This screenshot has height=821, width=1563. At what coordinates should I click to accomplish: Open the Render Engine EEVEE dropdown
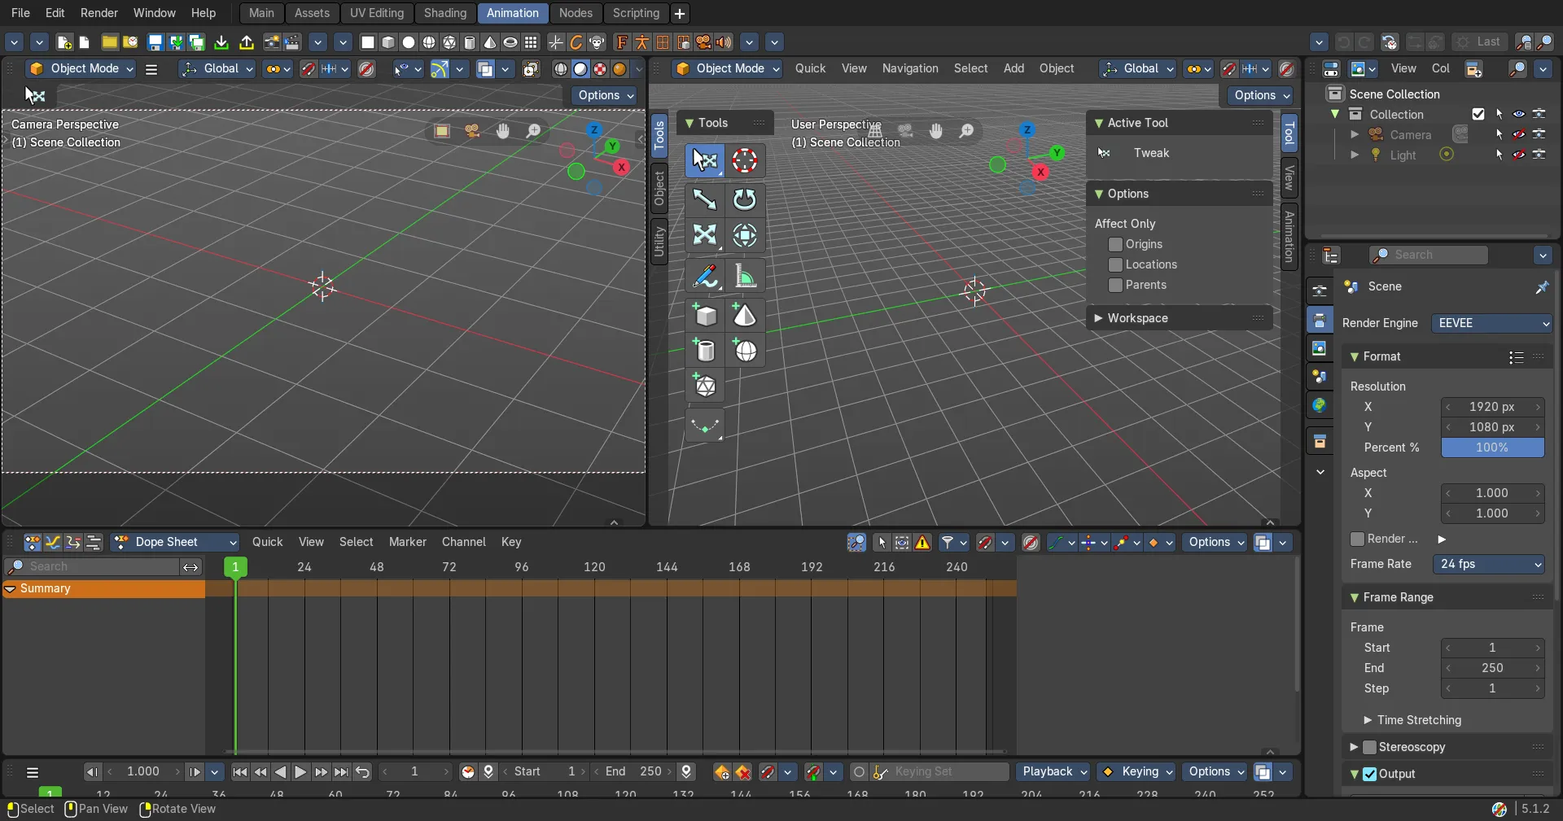click(x=1492, y=323)
